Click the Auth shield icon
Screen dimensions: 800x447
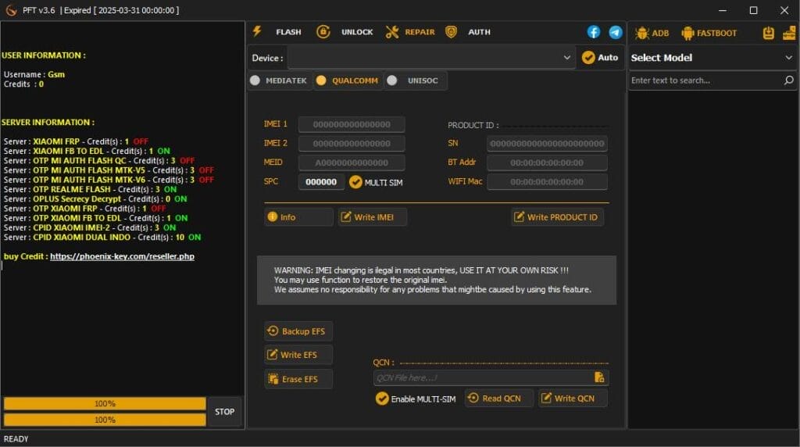[x=451, y=31]
